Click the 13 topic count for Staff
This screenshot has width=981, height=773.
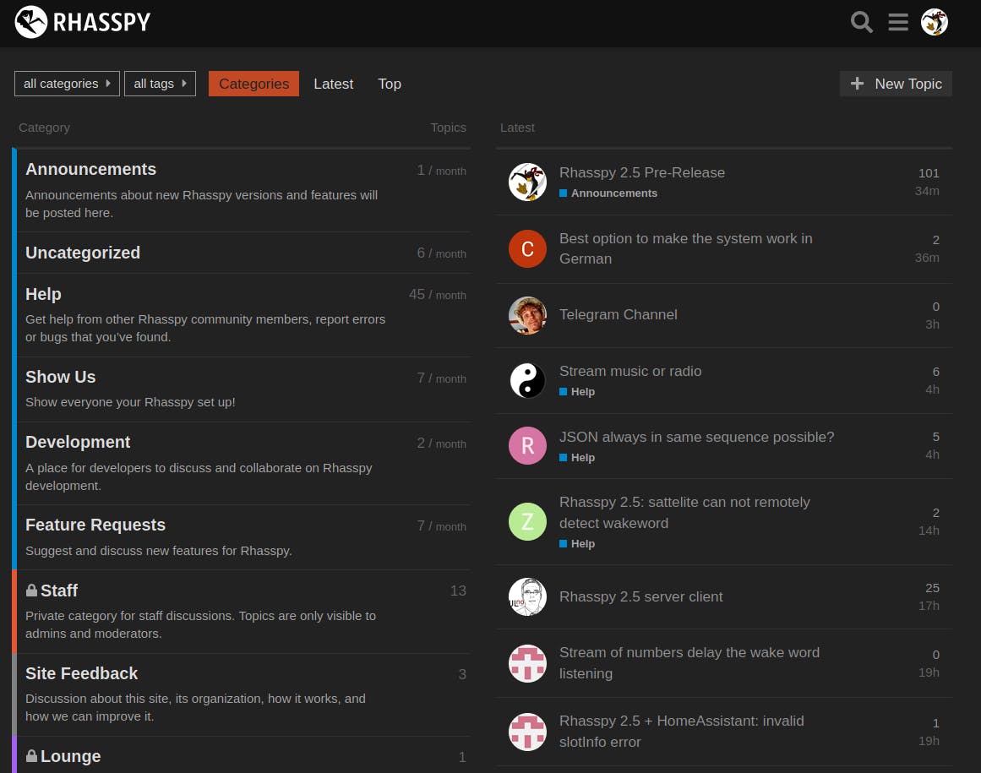(458, 591)
